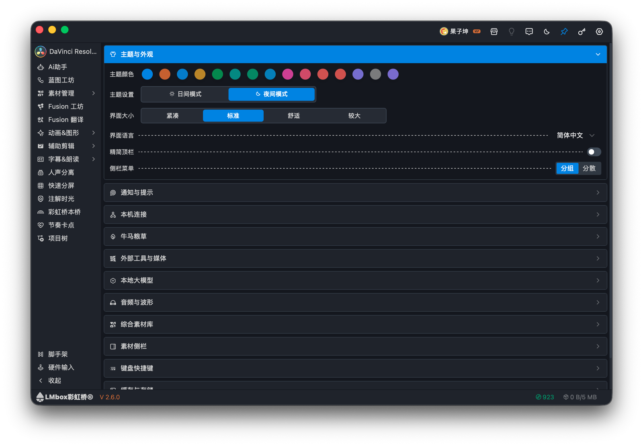Choose 舒适 interface size
Viewport: 643px width, 446px height.
pos(294,116)
